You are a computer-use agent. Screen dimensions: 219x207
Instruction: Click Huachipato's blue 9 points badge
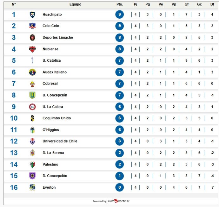[x=120, y=15]
